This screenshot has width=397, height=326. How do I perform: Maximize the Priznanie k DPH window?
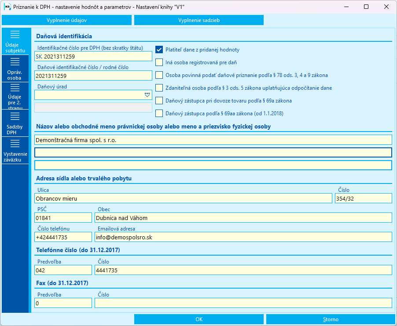pyautogui.click(x=366, y=7)
